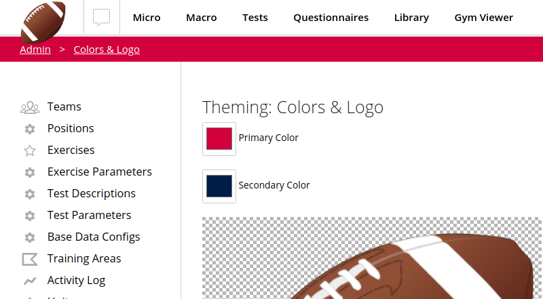Click the gear icon beside Base Data Configs
The height and width of the screenshot is (299, 543).
click(x=30, y=237)
